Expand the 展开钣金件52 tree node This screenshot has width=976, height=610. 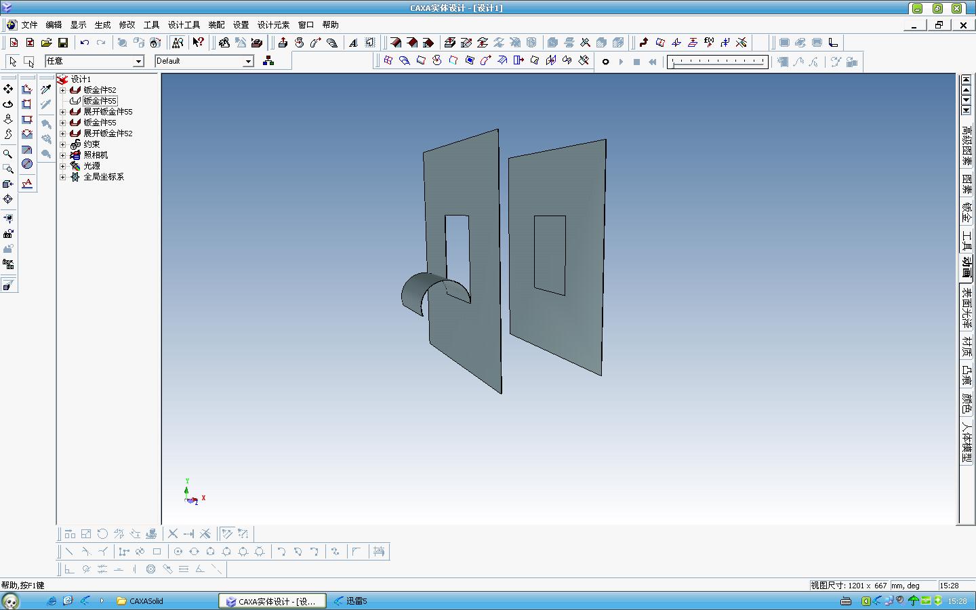[x=62, y=134]
